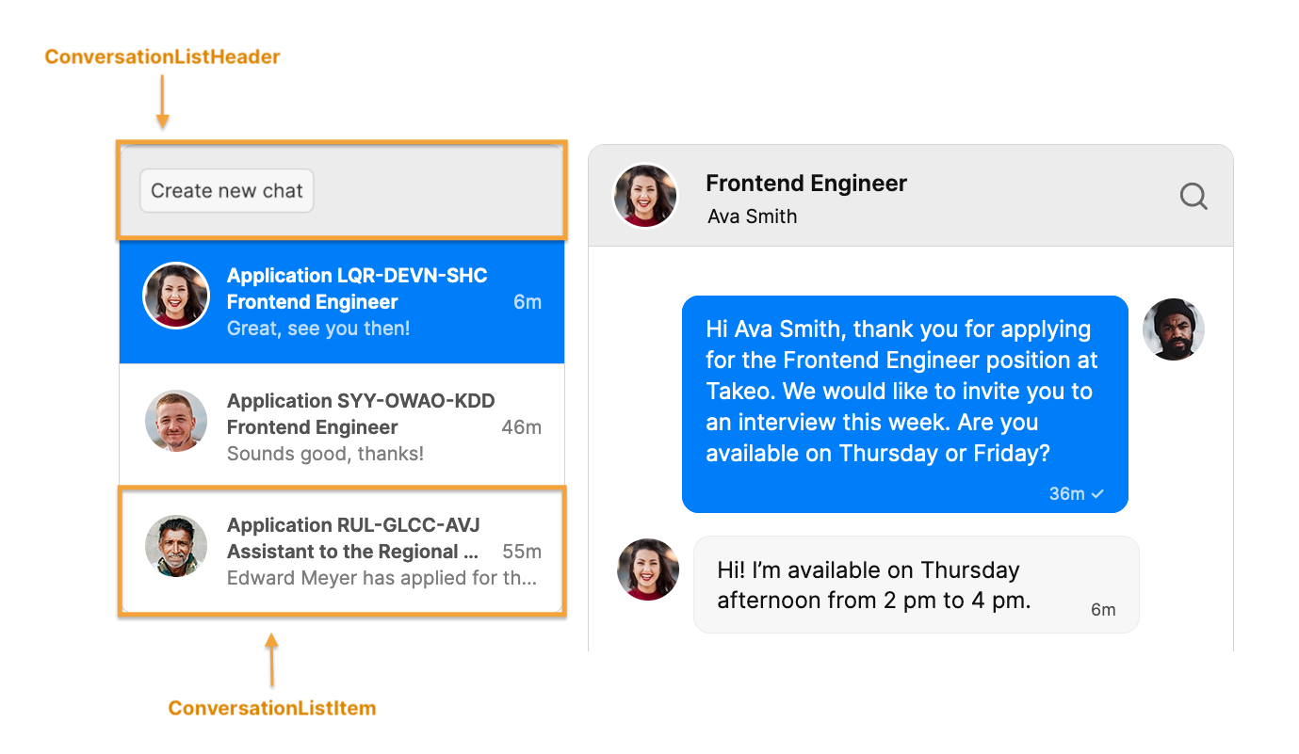This screenshot has width=1299, height=754.
Task: Click Ava Smith's avatar in the chat header
Action: click(x=645, y=195)
